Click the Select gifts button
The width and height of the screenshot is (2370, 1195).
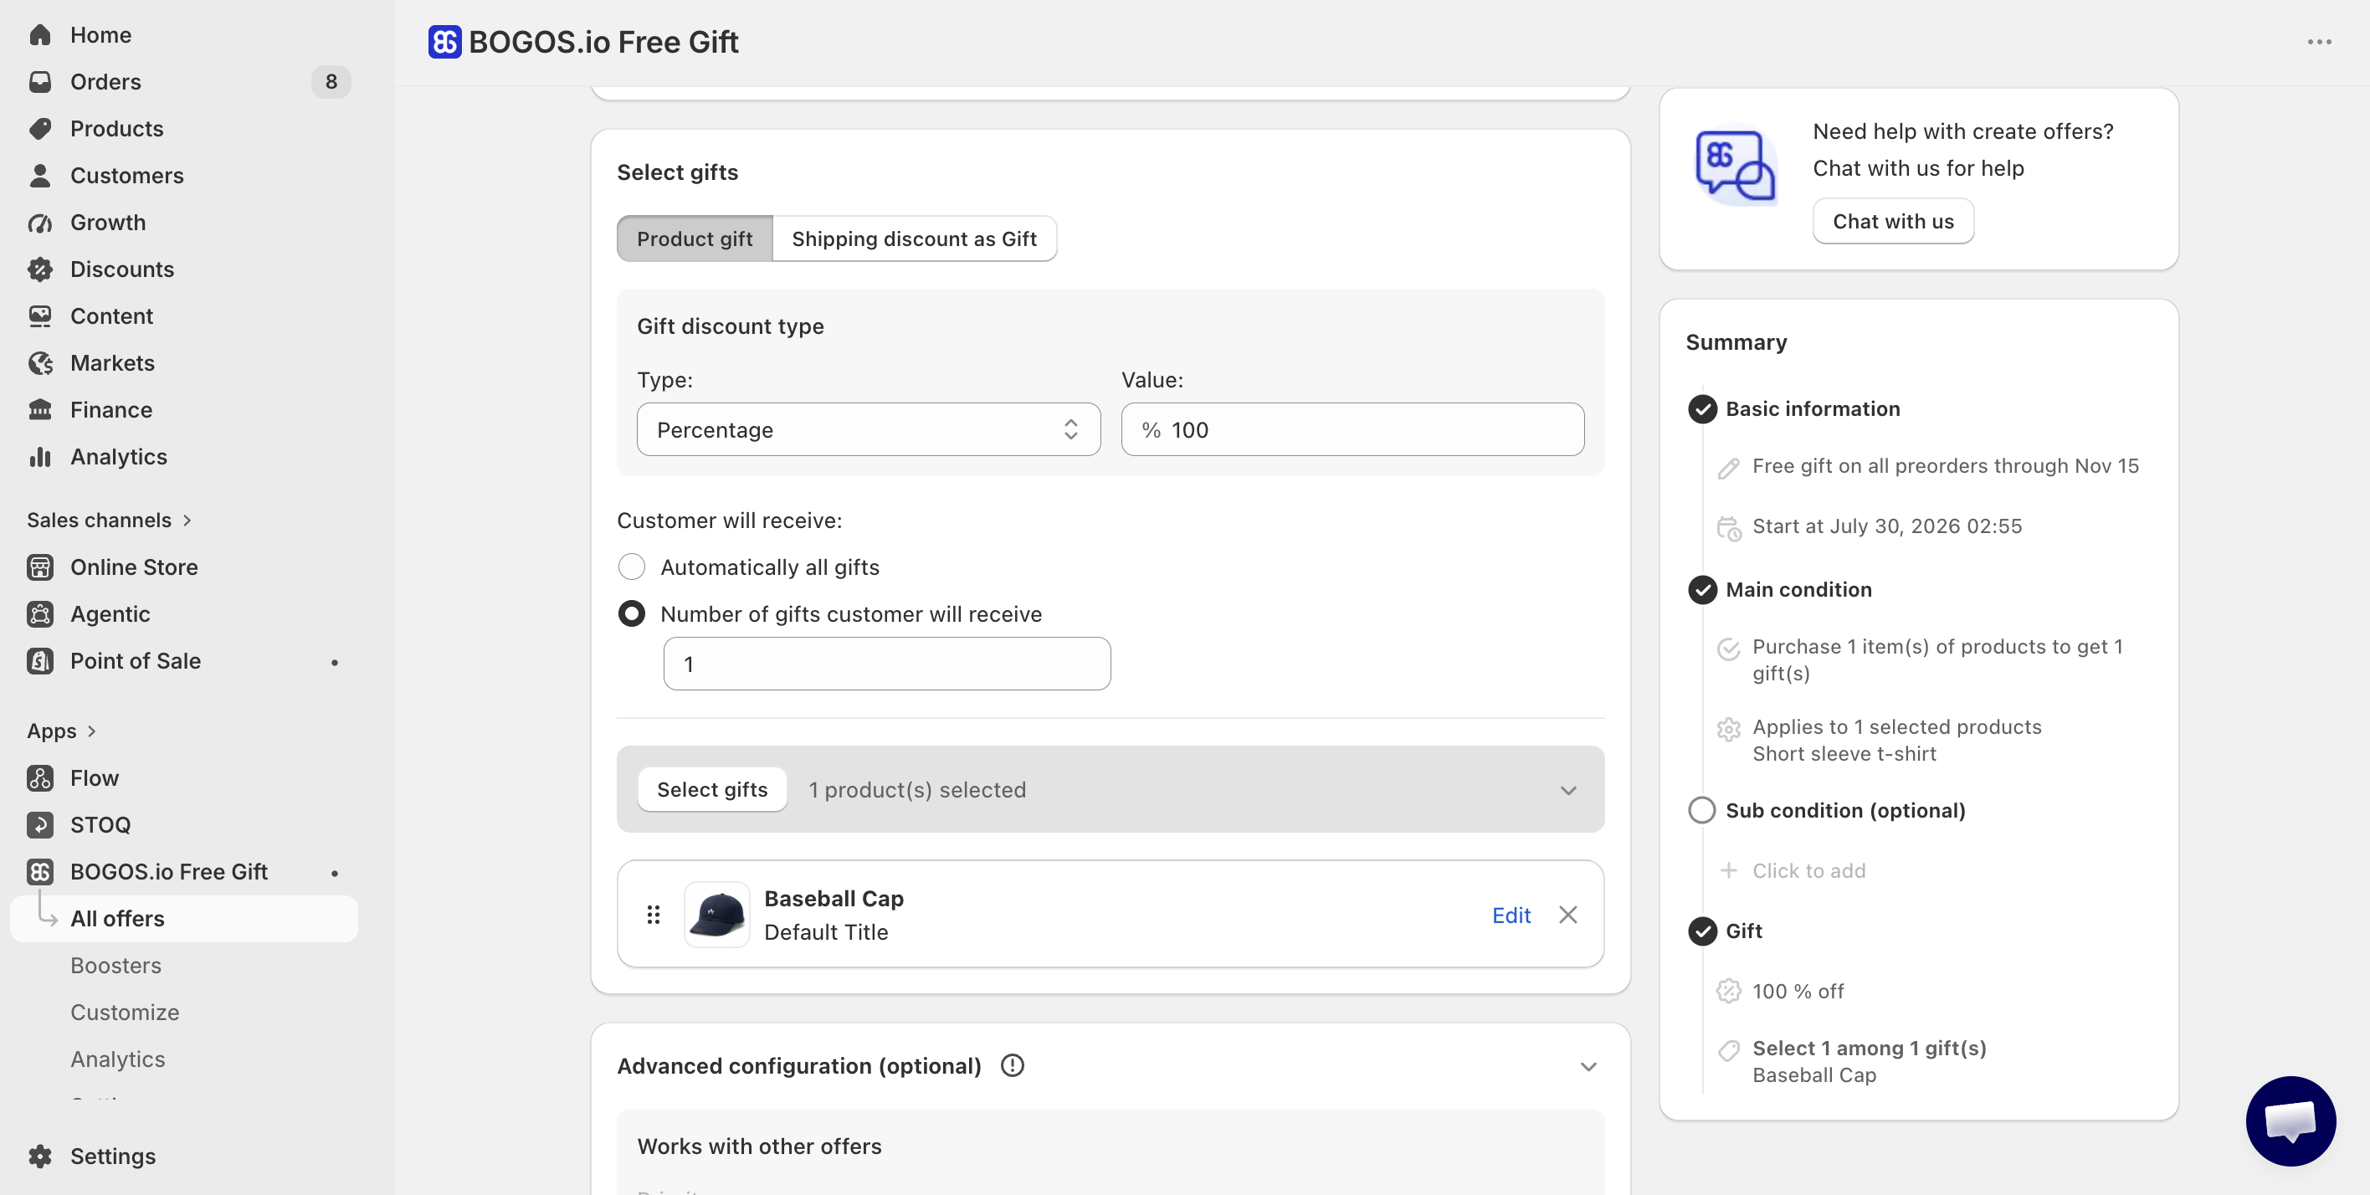click(712, 790)
